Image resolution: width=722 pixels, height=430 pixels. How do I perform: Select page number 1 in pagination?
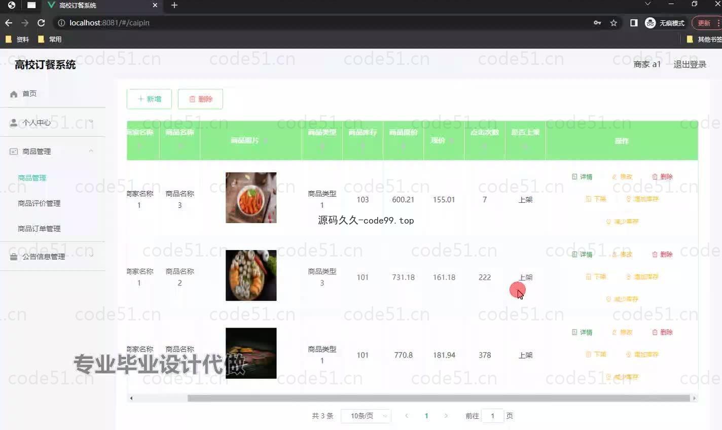[x=426, y=416]
